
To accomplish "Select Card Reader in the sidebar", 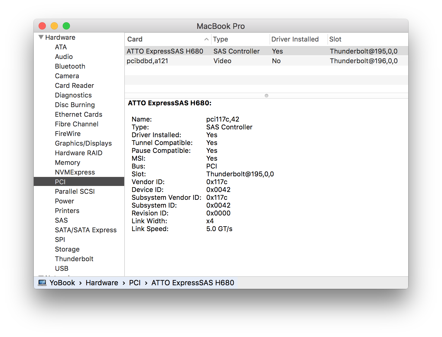I will point(74,85).
